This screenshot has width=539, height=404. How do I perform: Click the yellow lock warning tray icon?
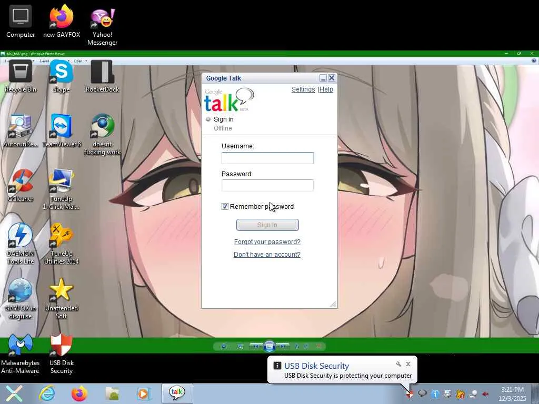[x=460, y=393]
